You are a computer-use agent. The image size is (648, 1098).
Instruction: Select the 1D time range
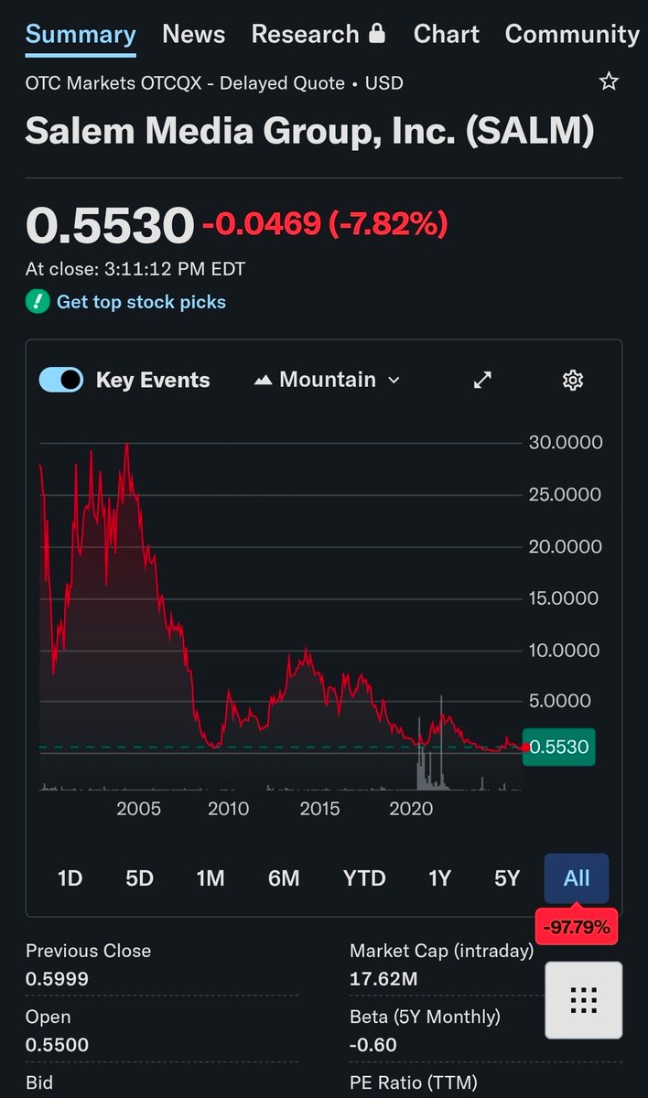coord(70,878)
